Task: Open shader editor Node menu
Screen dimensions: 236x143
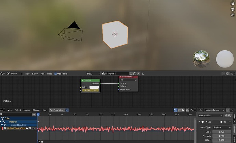Action: coord(50,74)
